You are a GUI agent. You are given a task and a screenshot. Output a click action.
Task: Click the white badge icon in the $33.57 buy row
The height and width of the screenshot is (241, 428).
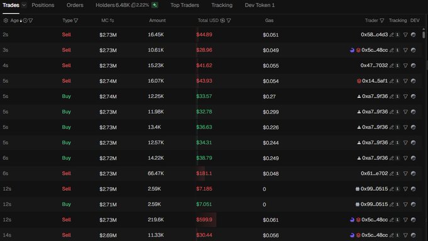tap(359, 97)
